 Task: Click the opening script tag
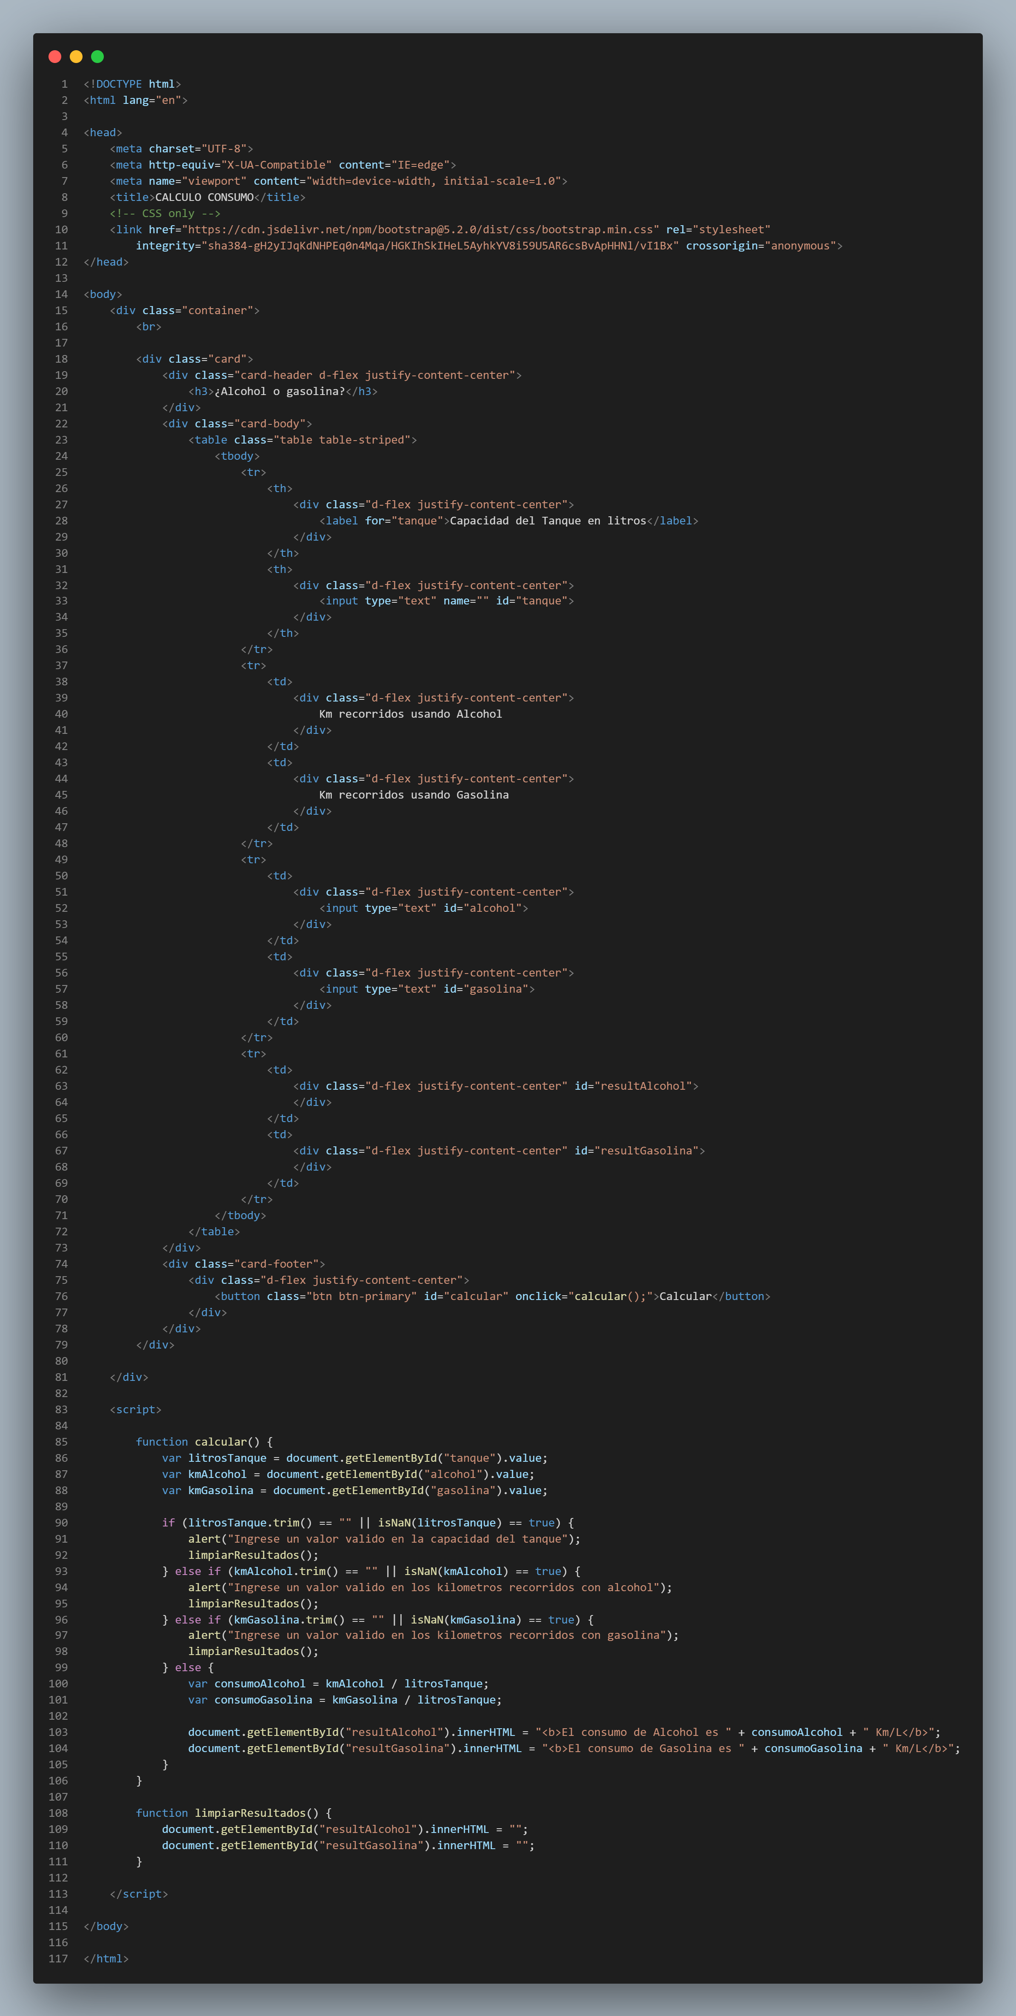[135, 1409]
